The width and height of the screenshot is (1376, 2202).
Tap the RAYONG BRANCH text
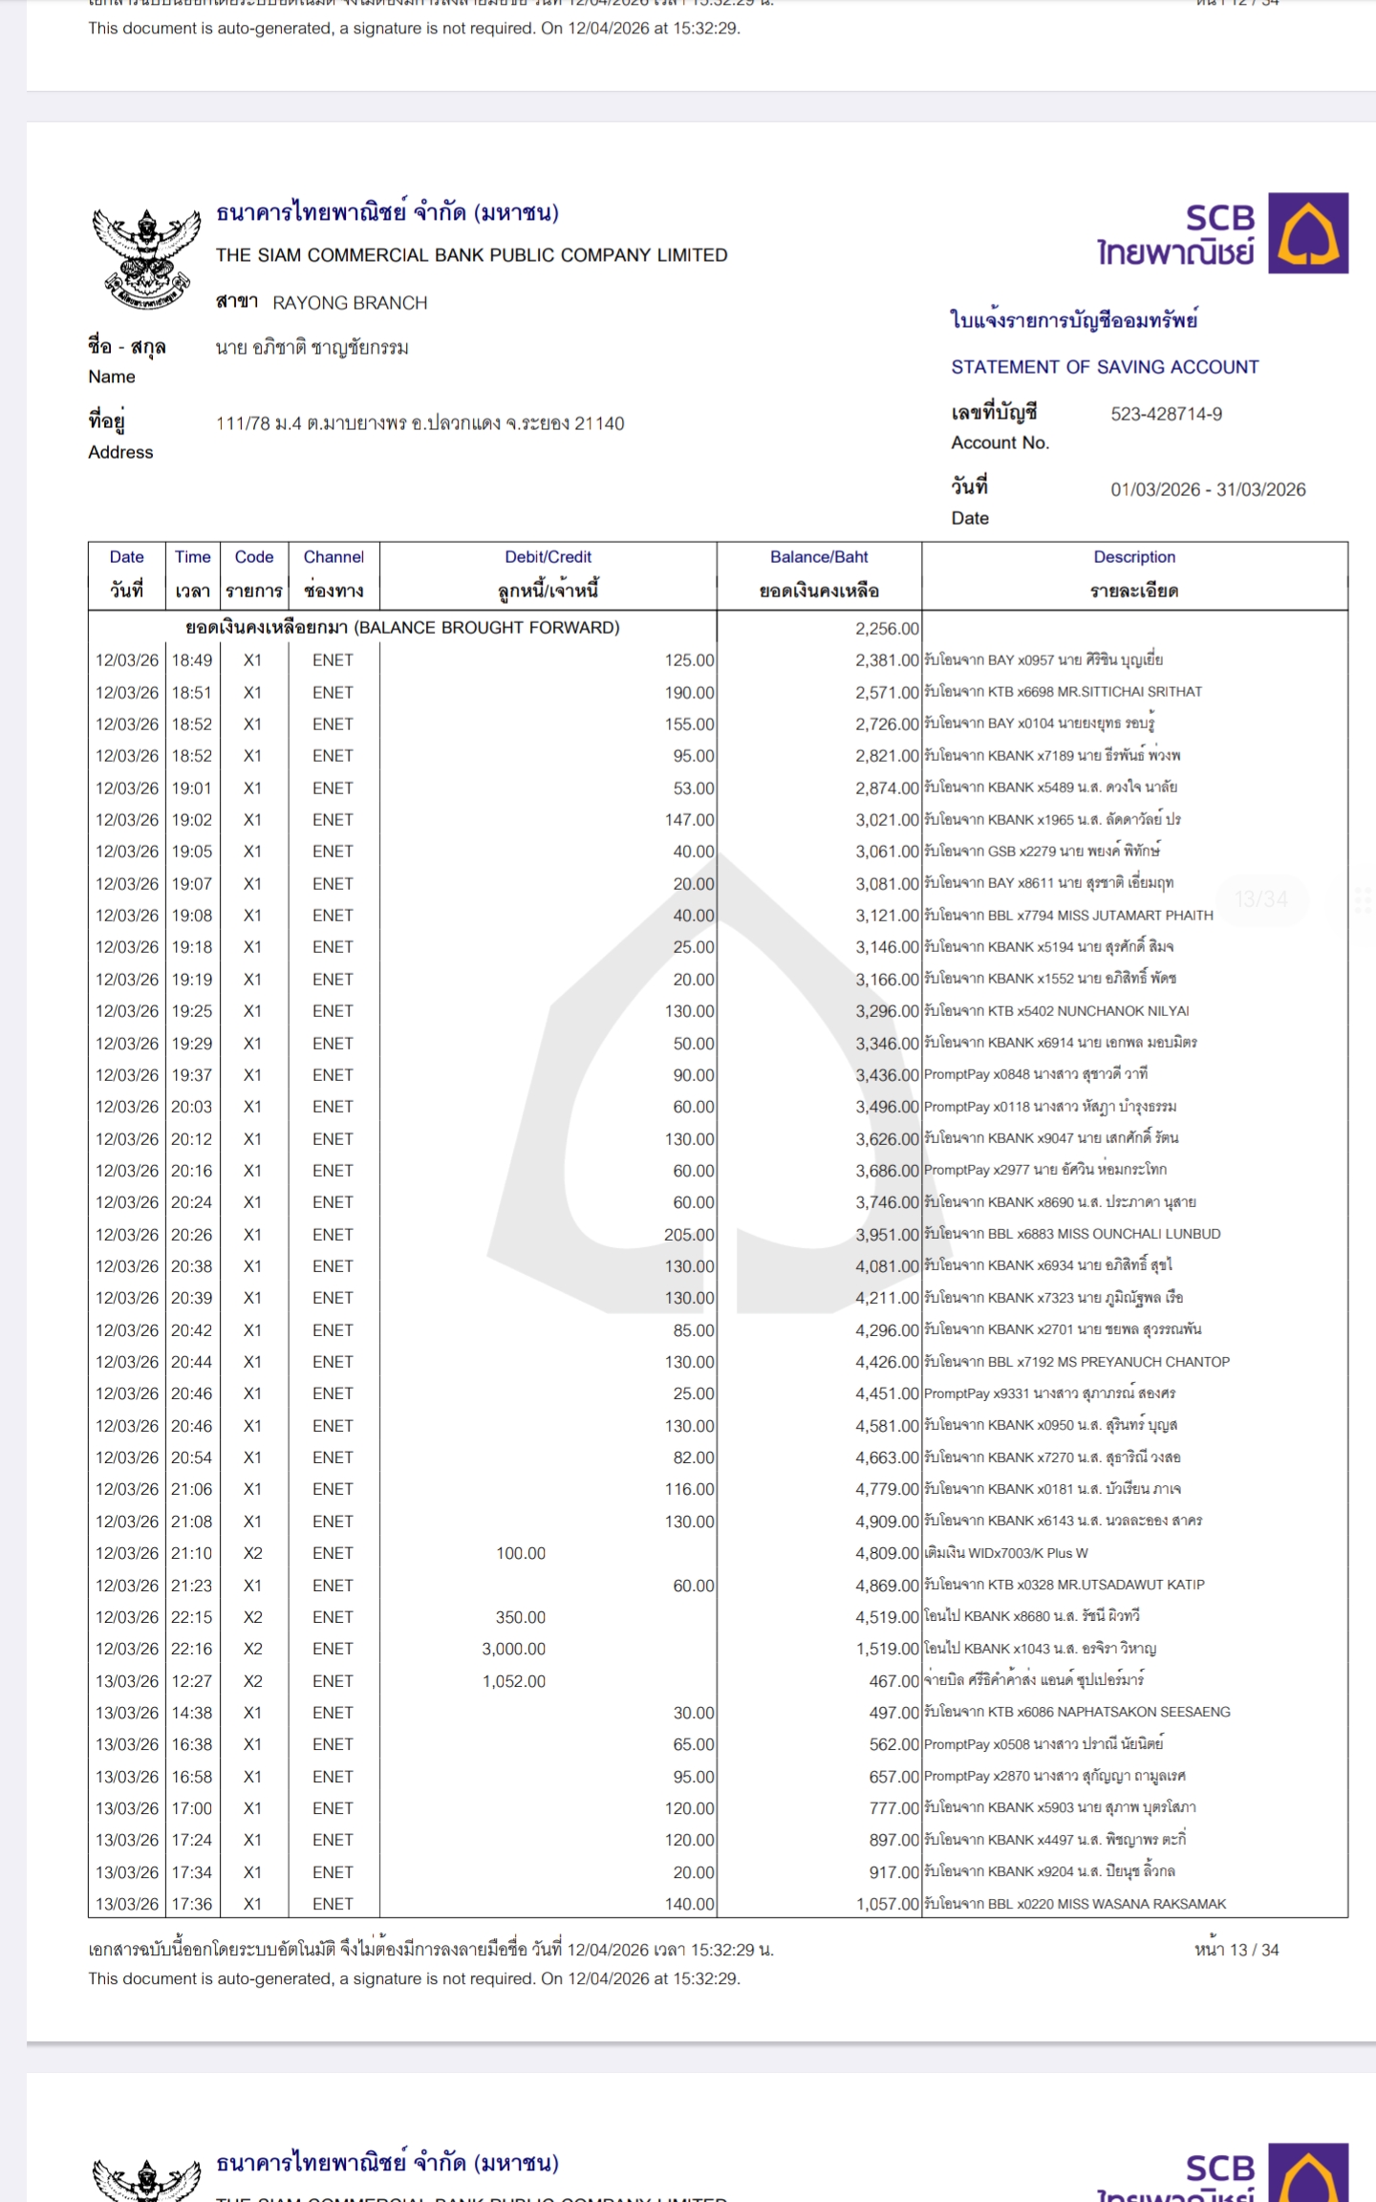click(x=350, y=303)
